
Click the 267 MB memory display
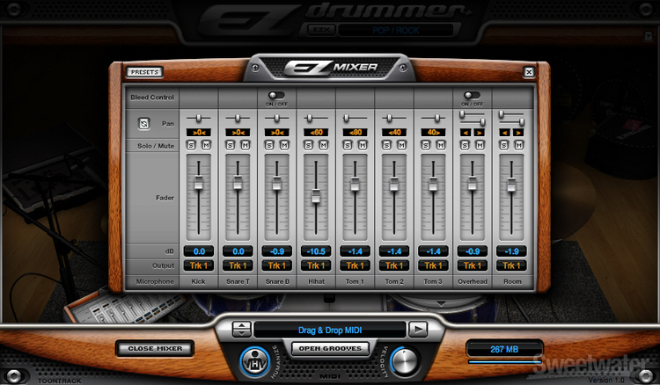pyautogui.click(x=504, y=349)
